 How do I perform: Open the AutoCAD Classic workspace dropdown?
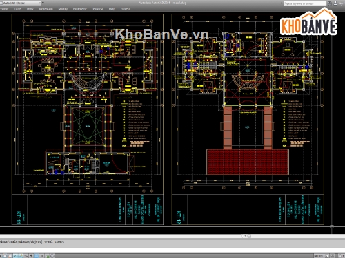[x=21, y=3]
